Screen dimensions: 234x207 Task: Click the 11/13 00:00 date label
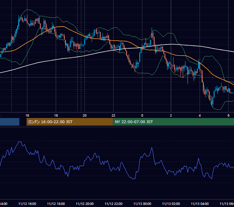tap(142, 204)
